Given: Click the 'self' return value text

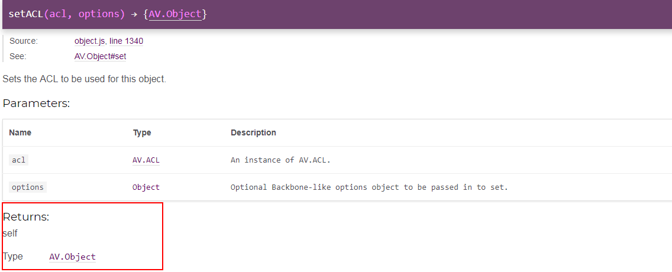Looking at the screenshot, I should (x=10, y=234).
